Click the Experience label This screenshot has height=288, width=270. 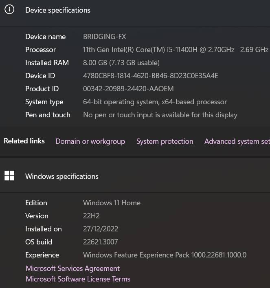click(42, 255)
